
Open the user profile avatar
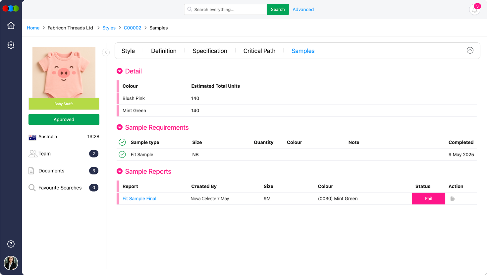pos(11,263)
